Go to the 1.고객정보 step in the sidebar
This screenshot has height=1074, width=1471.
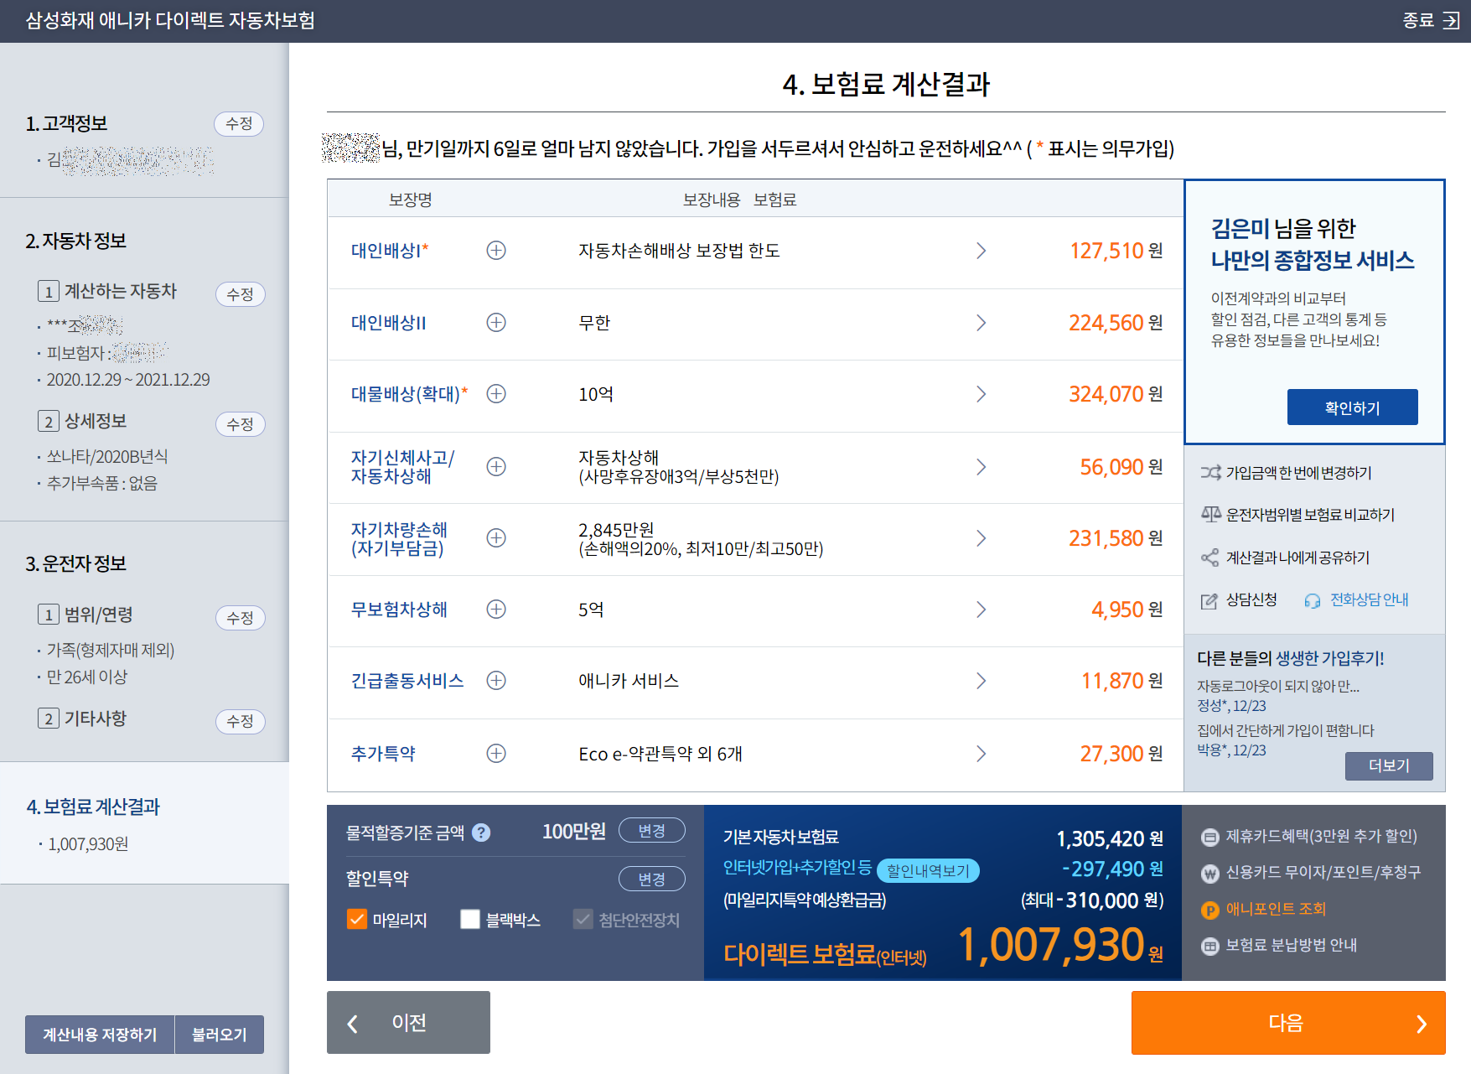coord(67,124)
